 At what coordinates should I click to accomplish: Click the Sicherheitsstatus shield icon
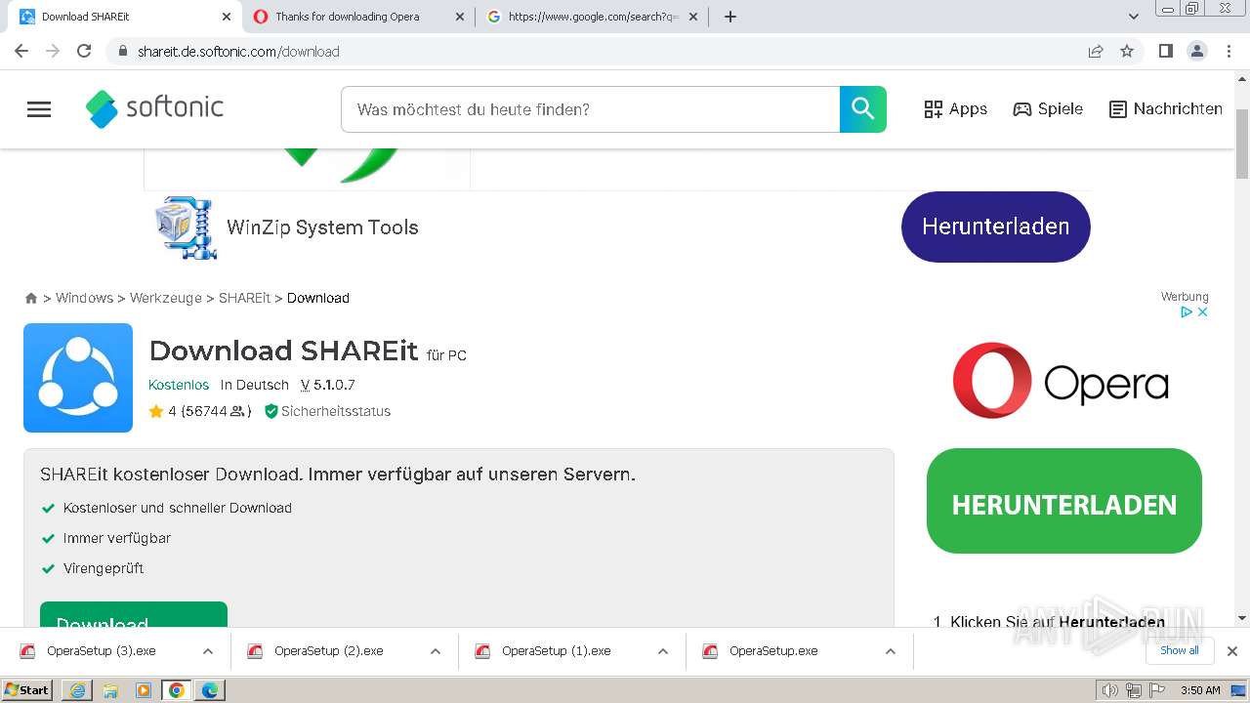coord(271,411)
